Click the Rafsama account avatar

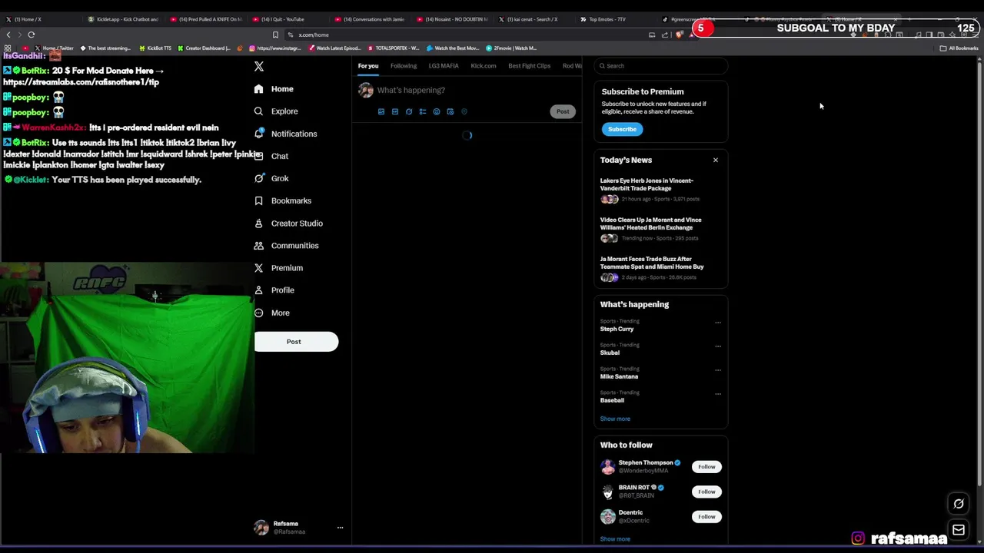(261, 528)
